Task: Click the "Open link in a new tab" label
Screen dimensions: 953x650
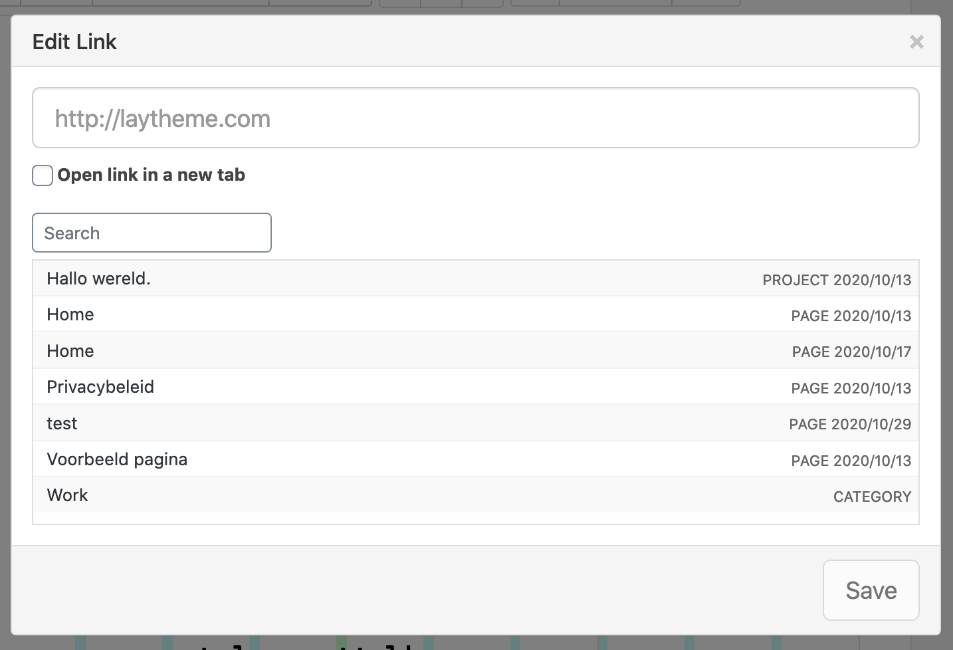Action: pyautogui.click(x=152, y=175)
